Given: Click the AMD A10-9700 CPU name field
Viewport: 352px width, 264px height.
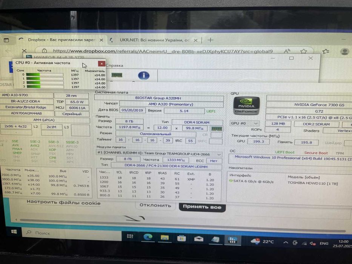Looking at the screenshot, I should 26,95.
